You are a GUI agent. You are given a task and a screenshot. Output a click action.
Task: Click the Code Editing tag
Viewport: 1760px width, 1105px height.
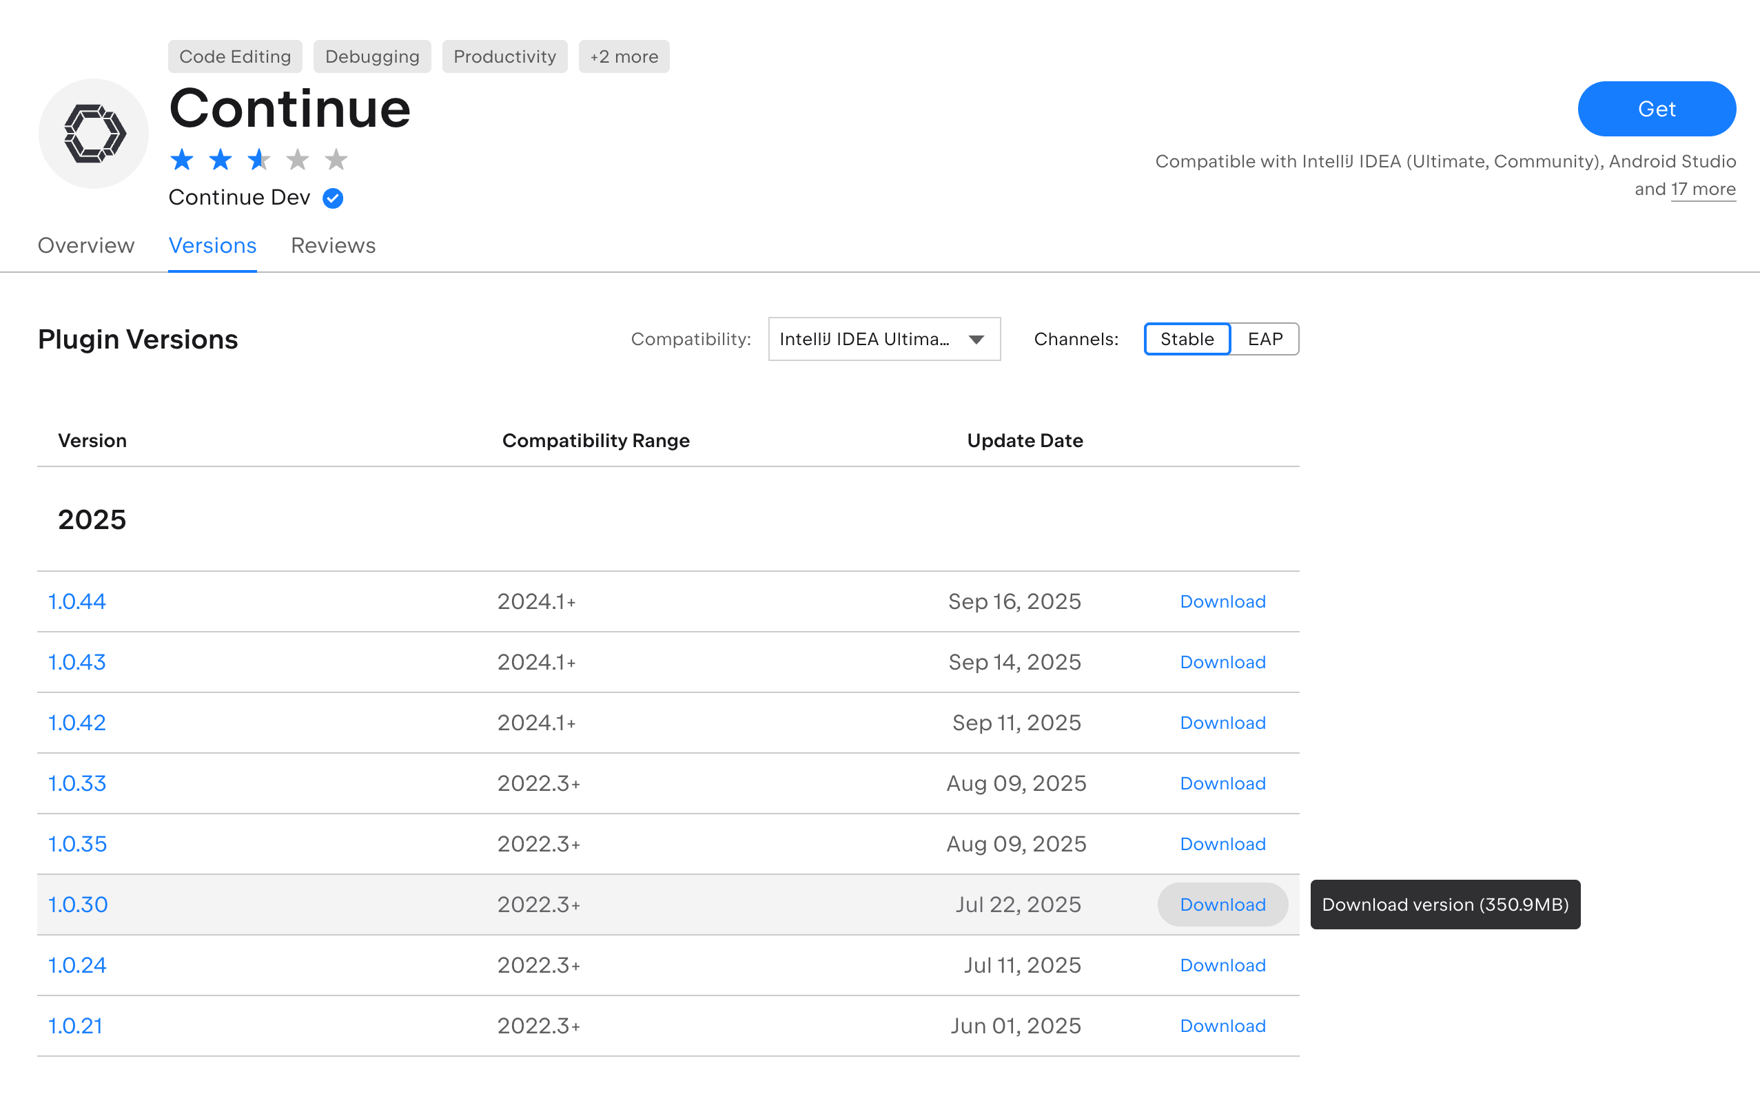point(234,56)
